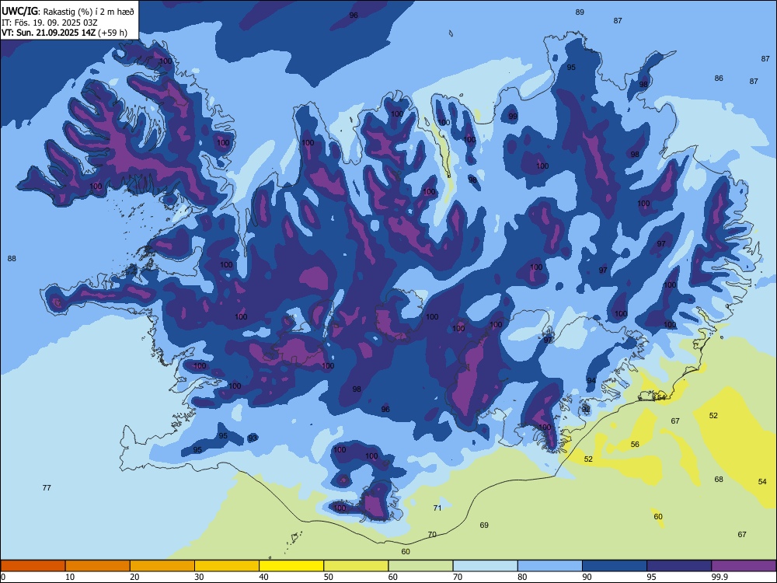Select the medium blue 80–90 legend swatch
Viewport: 777px width, 583px height.
coord(550,566)
